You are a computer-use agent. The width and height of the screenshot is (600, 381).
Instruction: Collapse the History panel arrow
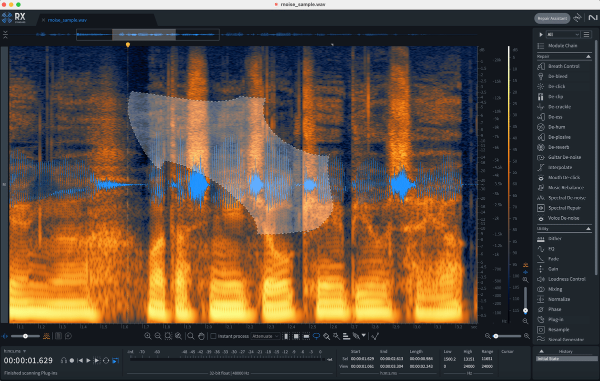click(541, 351)
